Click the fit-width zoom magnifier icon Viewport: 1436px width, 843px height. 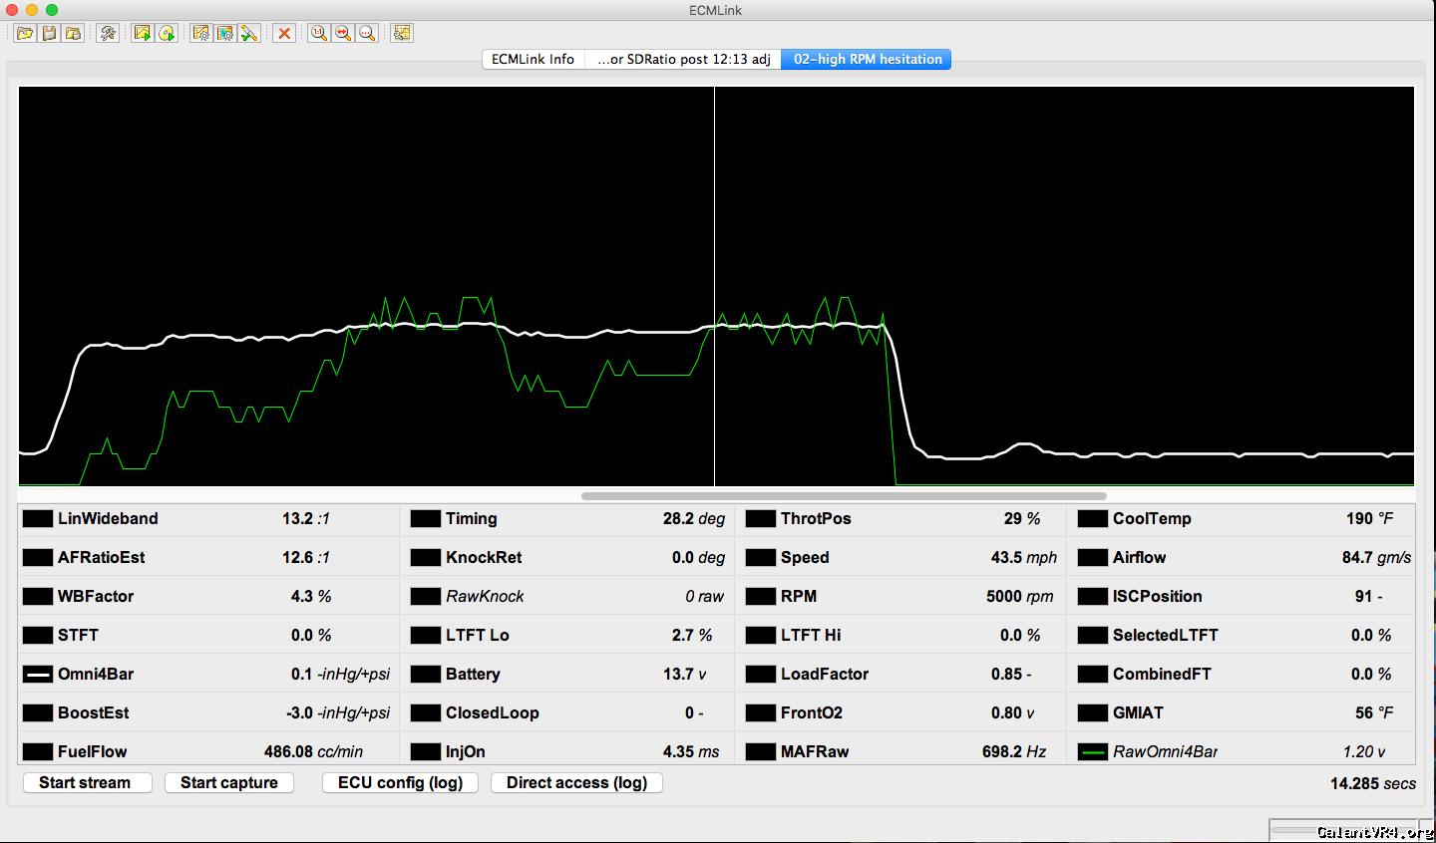click(343, 34)
